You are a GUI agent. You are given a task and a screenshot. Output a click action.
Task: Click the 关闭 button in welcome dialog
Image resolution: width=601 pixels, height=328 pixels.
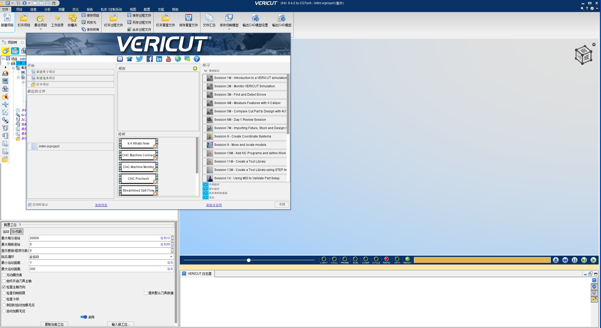(282, 204)
